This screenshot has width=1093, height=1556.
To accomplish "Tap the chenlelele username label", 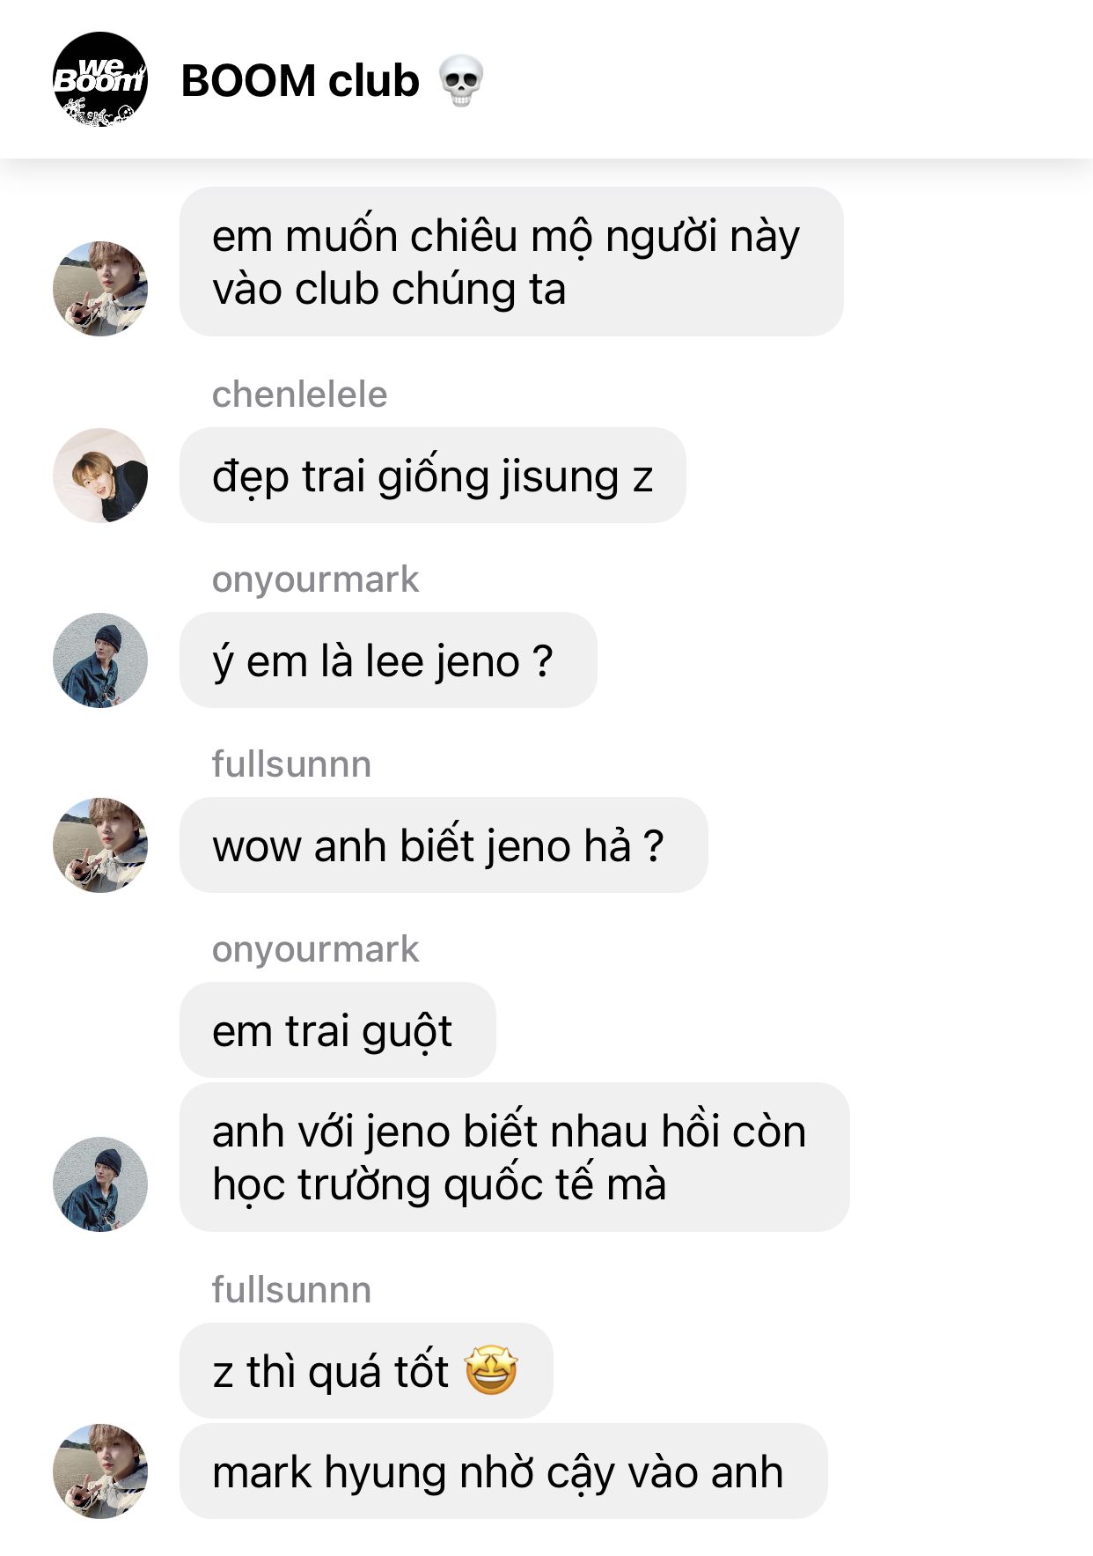I will click(x=299, y=395).
